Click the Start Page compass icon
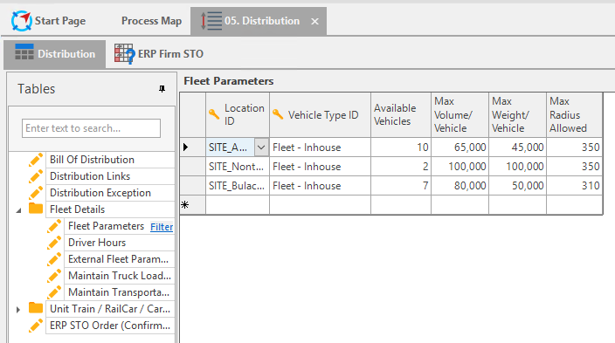615x343 pixels. coord(21,21)
